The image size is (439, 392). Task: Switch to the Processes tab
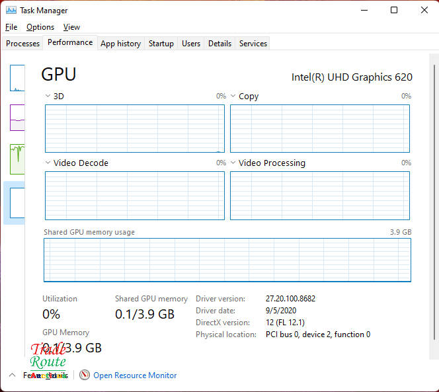click(22, 44)
